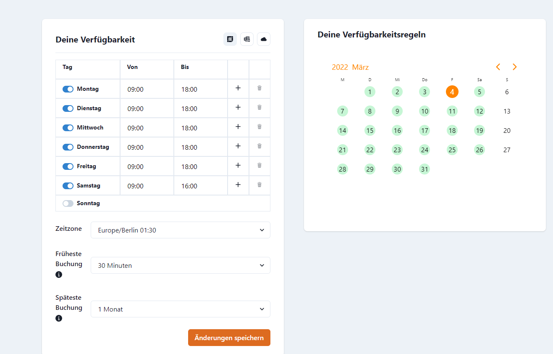
Task: Click the Von column header
Action: click(132, 67)
